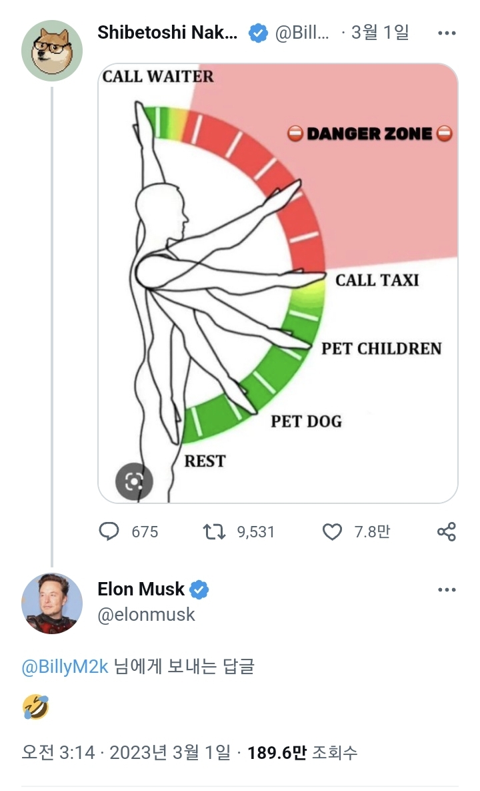
Task: Tap the share icon under the tweet
Action: [446, 531]
